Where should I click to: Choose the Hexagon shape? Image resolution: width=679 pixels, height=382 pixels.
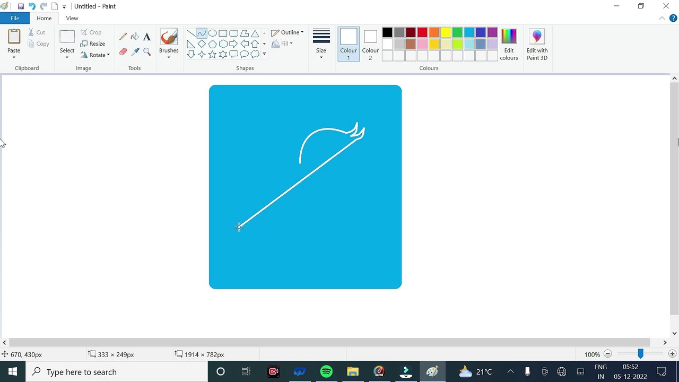pos(223,44)
